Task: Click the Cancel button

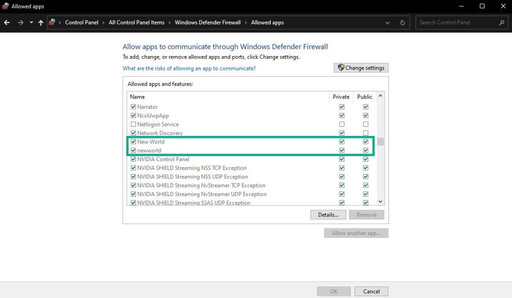Action: click(371, 291)
